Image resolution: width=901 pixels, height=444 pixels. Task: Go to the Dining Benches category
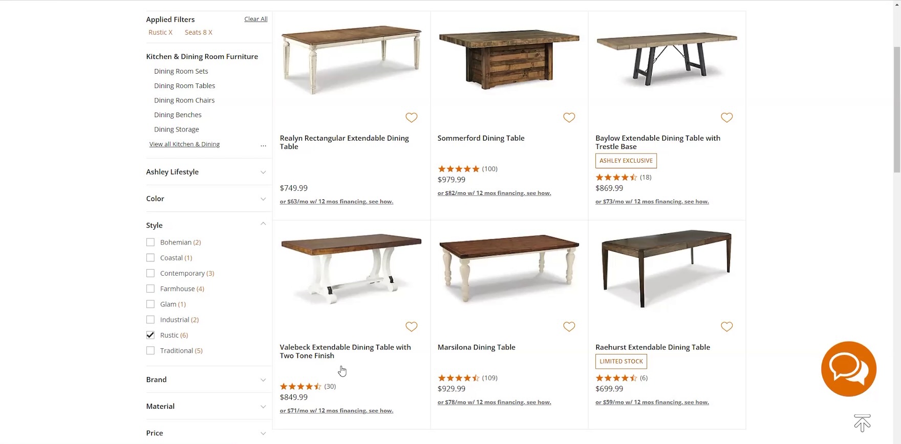click(x=178, y=115)
